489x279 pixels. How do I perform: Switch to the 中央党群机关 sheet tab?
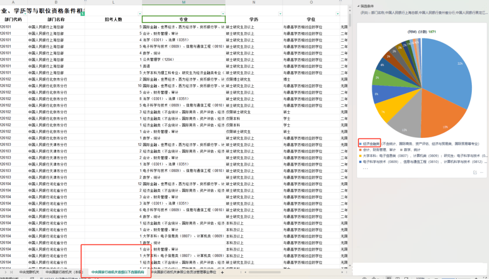point(29,272)
